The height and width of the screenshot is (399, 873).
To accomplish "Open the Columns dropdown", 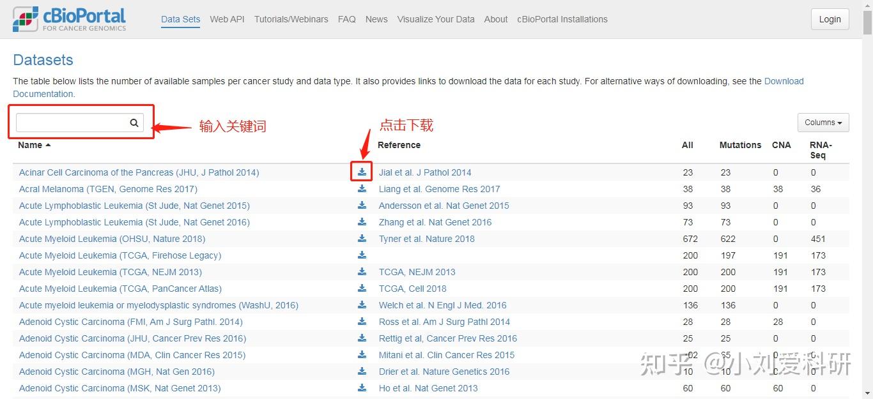I will point(823,122).
